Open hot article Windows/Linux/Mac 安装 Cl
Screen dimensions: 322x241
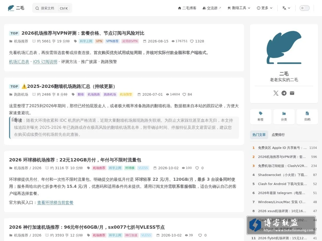[x=282, y=202]
